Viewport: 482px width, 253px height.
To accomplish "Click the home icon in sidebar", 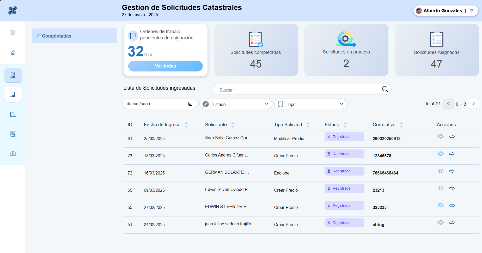I will (13, 53).
